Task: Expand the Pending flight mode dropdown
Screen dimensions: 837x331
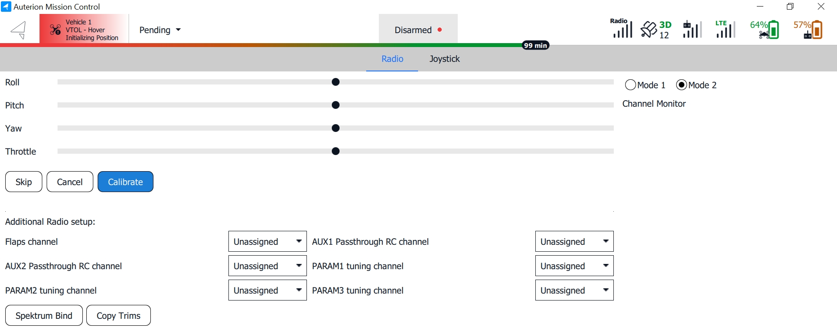Action: 160,30
